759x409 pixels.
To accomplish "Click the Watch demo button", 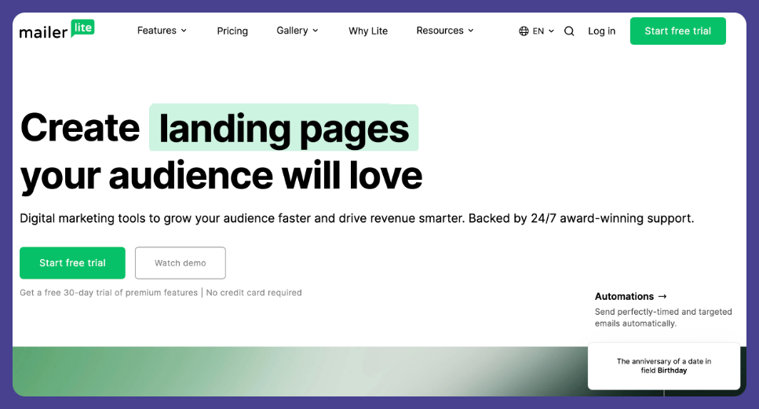I will [180, 263].
